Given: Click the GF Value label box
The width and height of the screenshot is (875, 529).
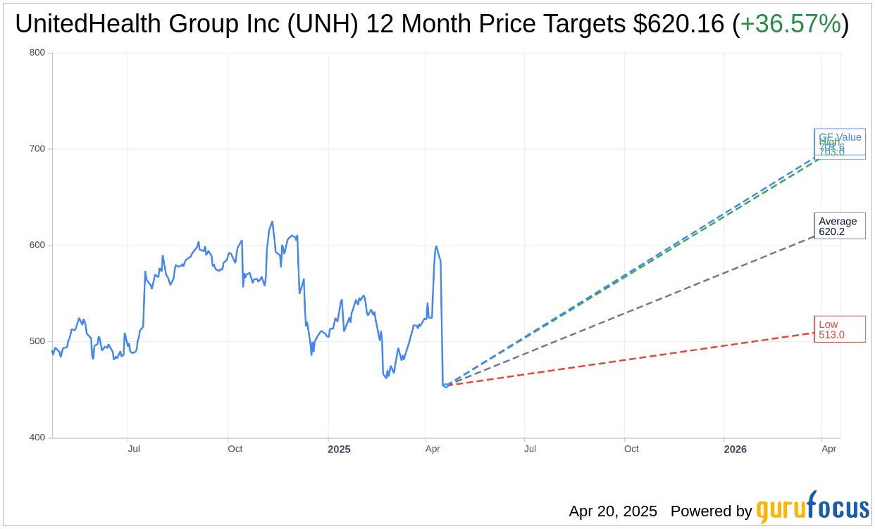Looking at the screenshot, I should [840, 135].
